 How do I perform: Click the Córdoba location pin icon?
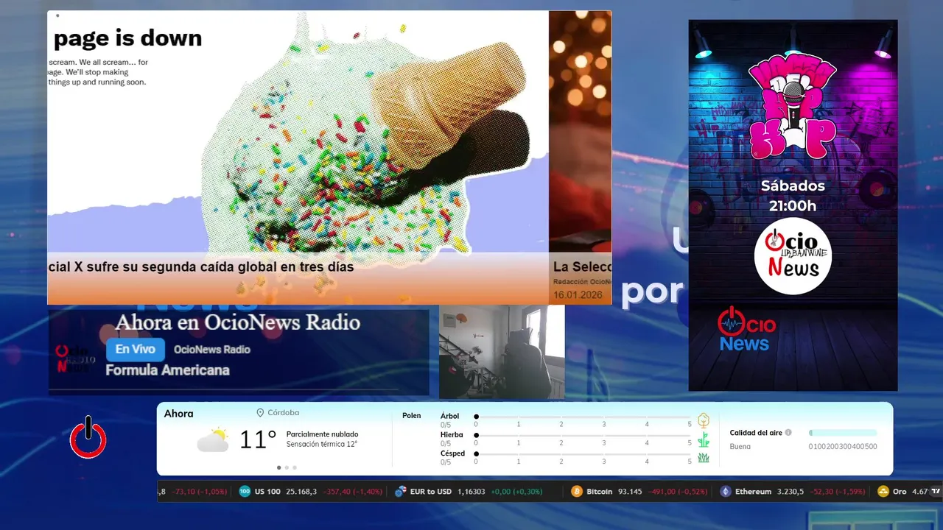260,413
